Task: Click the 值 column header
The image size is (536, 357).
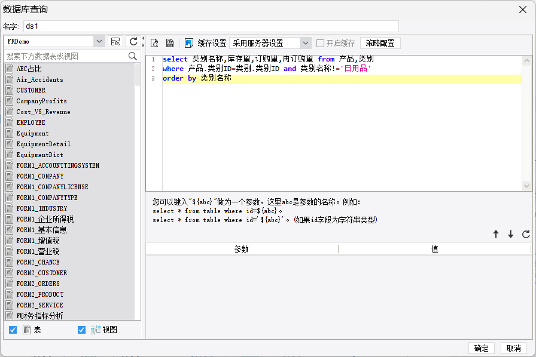Action: (x=434, y=249)
